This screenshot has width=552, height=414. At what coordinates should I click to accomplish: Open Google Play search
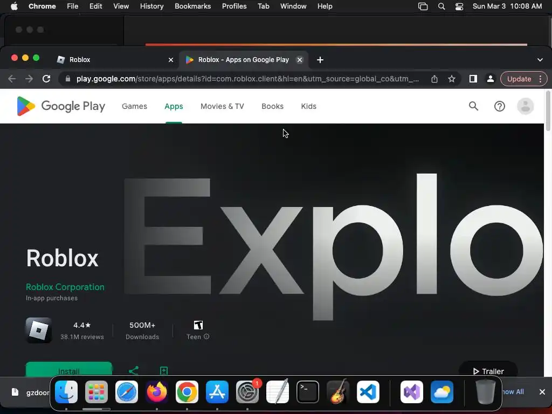[x=473, y=106]
